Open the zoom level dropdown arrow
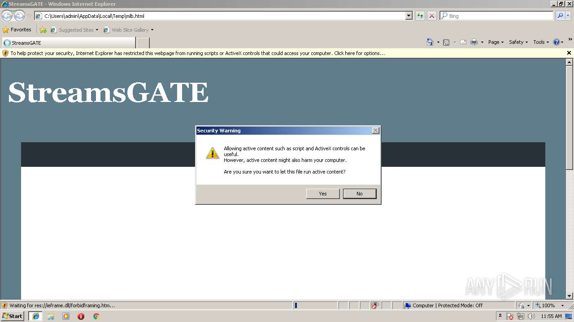 pyautogui.click(x=562, y=306)
